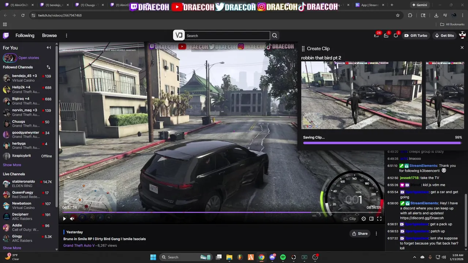Click the address bar URL
The height and width of the screenshot is (263, 468).
point(60,15)
